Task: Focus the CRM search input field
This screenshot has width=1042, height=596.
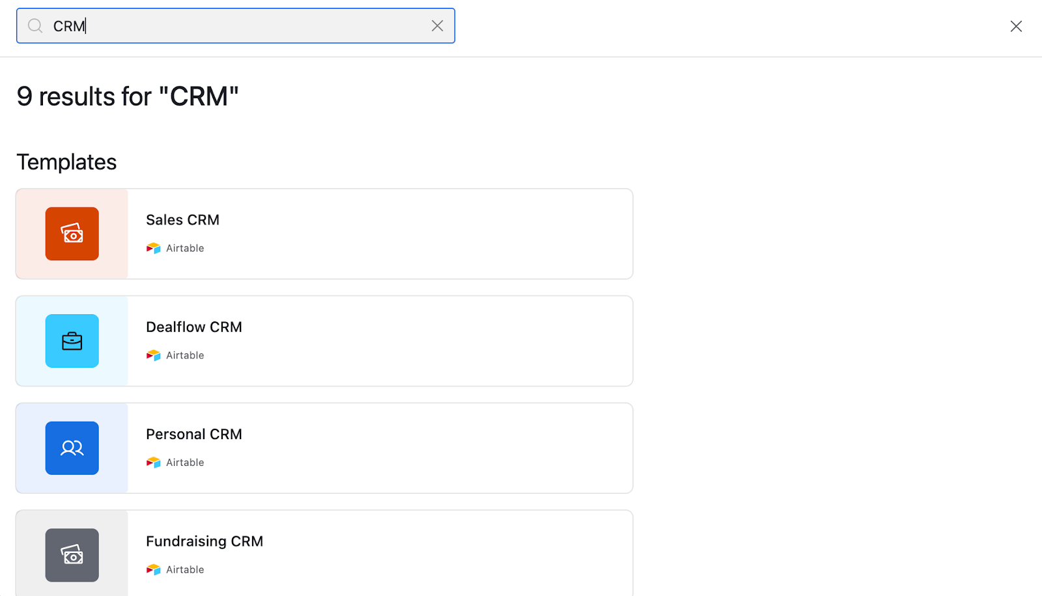Action: [236, 26]
